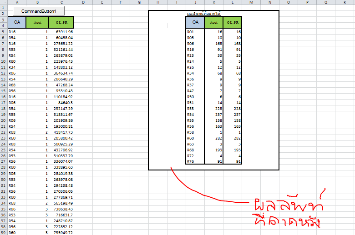
Task: Select row 1 header
Action: pyautogui.click(x=4, y=8)
